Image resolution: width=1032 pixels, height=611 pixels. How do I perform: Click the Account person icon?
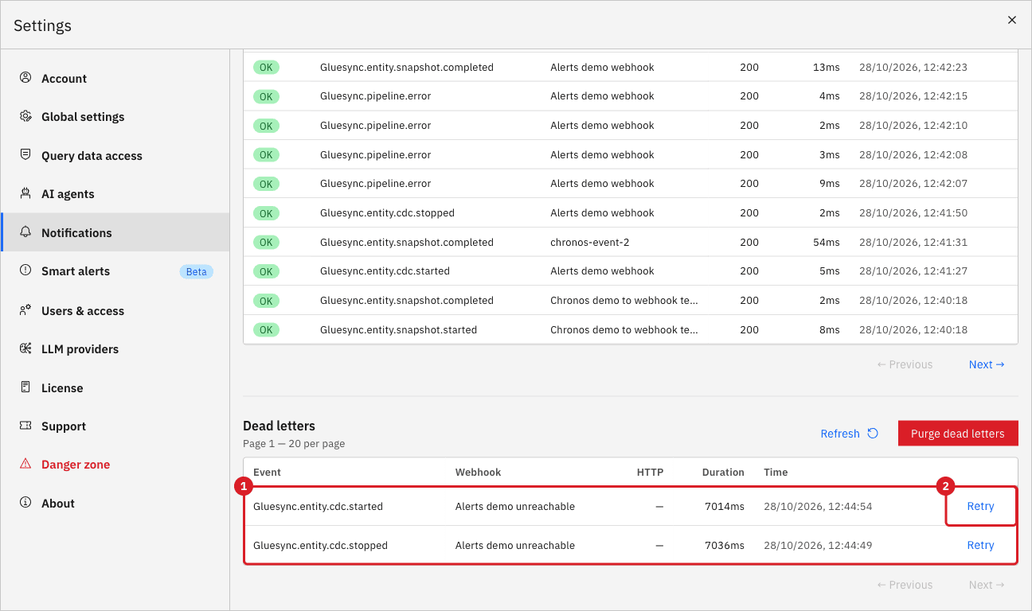[x=25, y=78]
